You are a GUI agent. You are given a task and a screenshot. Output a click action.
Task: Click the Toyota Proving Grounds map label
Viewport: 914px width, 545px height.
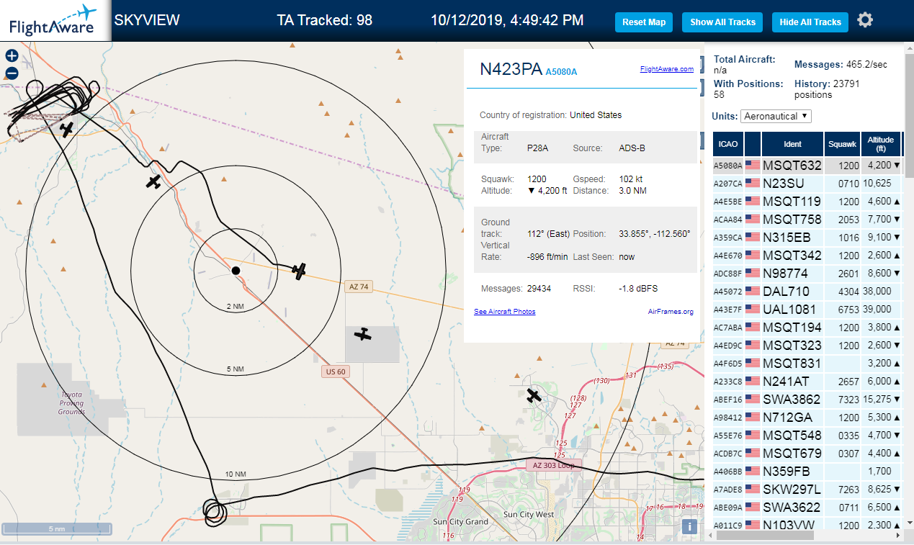pyautogui.click(x=71, y=403)
